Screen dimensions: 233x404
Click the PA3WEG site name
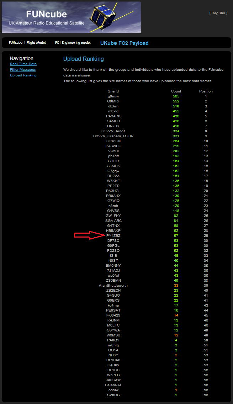click(113, 146)
